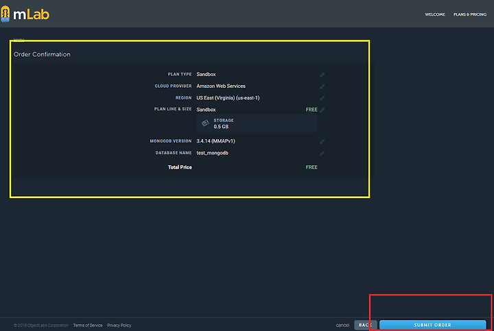Click the Order Confirmation heading
Image resolution: width=494 pixels, height=331 pixels.
click(x=42, y=54)
